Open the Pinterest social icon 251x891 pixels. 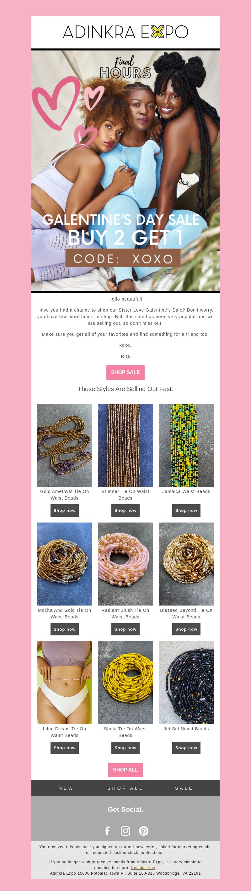[x=144, y=831]
